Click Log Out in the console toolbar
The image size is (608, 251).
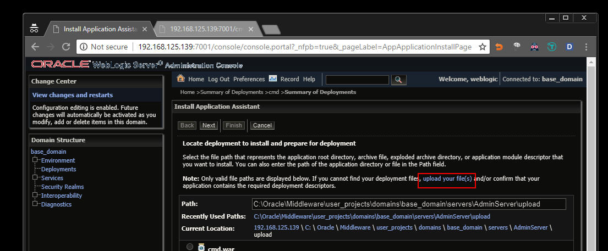[x=218, y=79]
